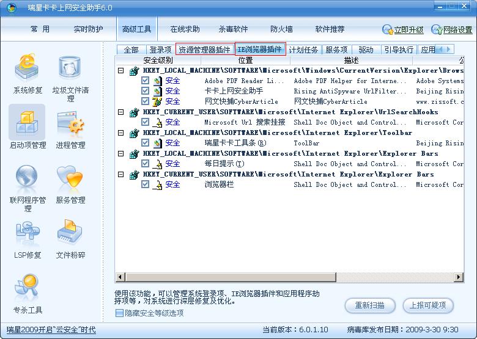
Task: Click the 网文快捕CyberArticle entry icon
Action: [157, 101]
